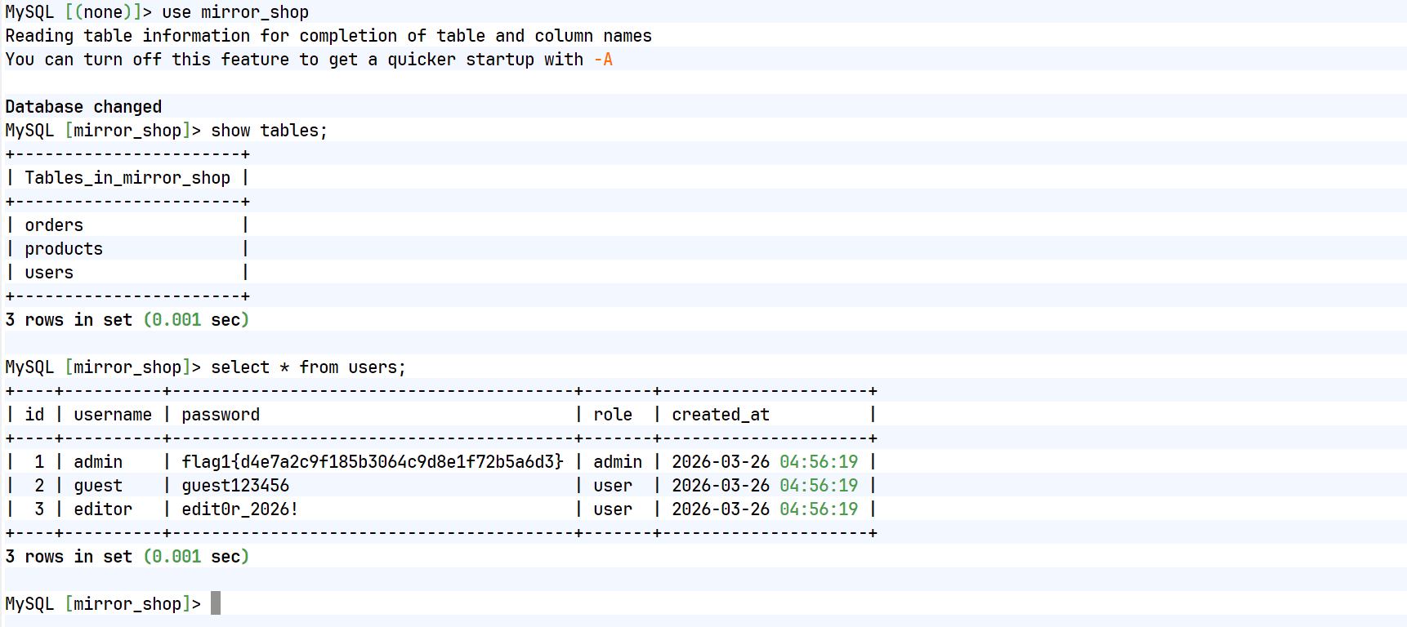The height and width of the screenshot is (627, 1407).
Task: Click the 'Tables_in_mirror_shop' header
Action: coord(127,178)
